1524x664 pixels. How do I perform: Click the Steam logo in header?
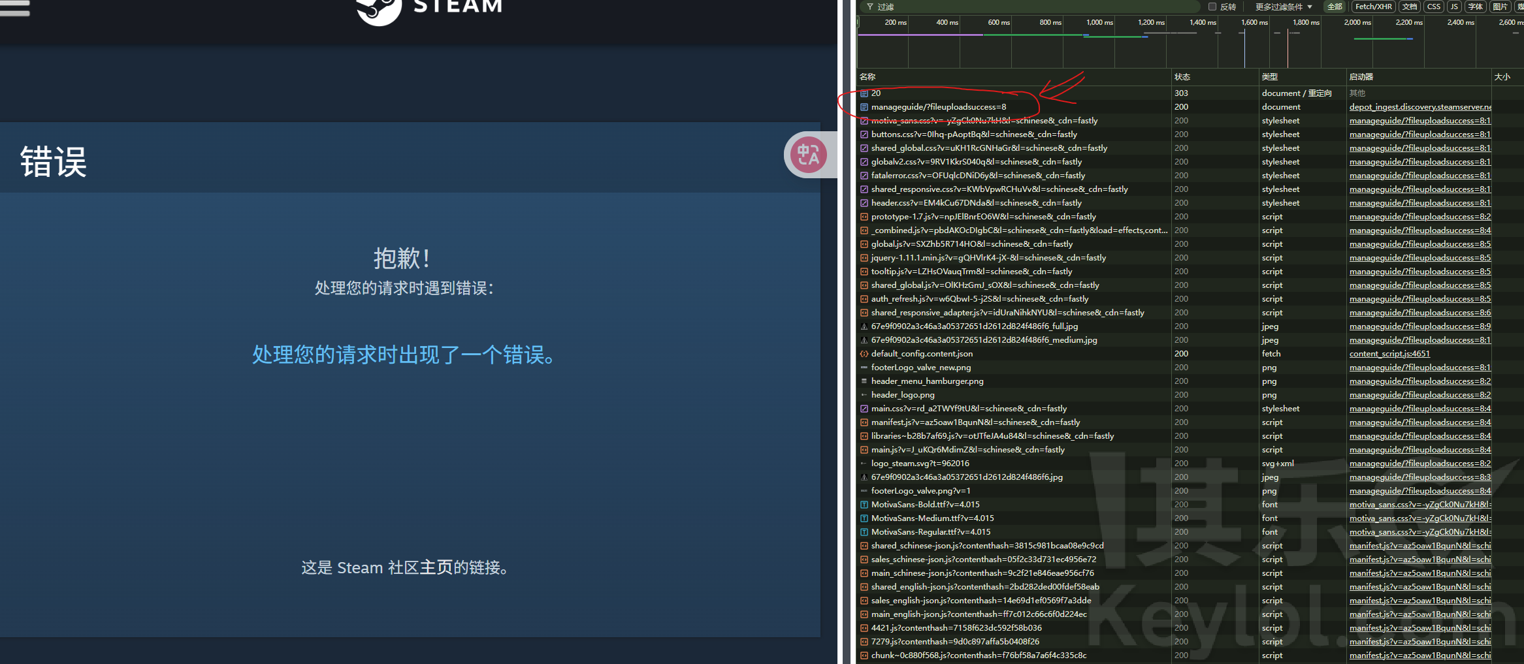(x=379, y=9)
